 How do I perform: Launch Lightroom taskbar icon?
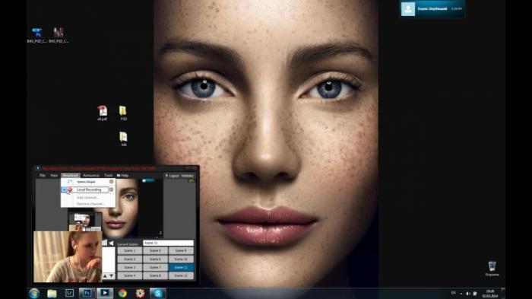click(x=69, y=293)
